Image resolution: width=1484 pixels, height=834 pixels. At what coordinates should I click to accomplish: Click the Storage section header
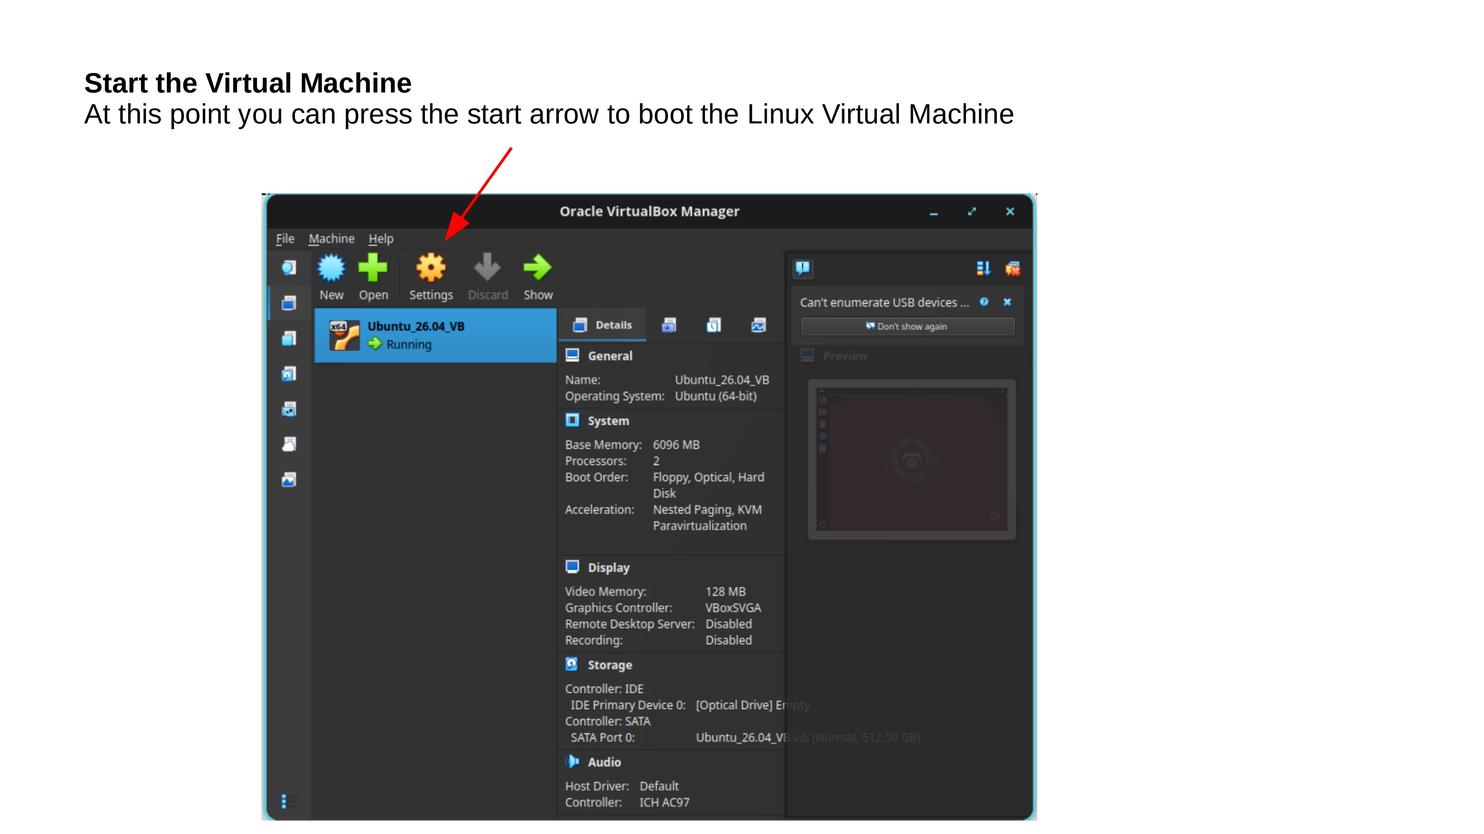tap(610, 665)
